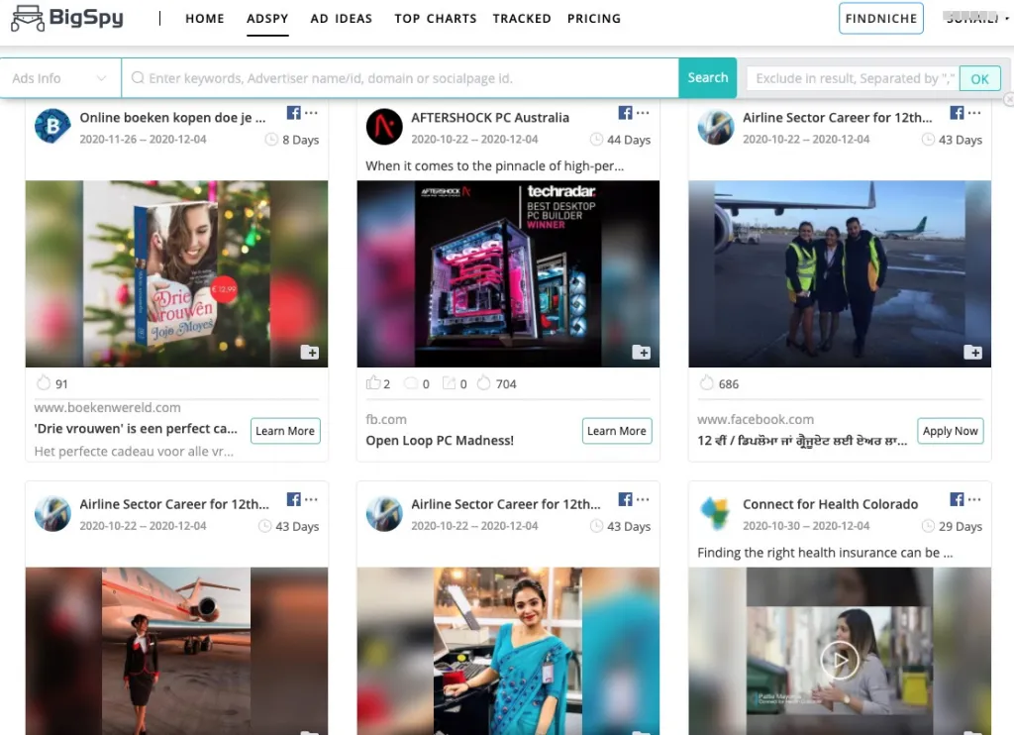Click the BigSpy logo
The width and height of the screenshot is (1014, 735).
click(67, 18)
